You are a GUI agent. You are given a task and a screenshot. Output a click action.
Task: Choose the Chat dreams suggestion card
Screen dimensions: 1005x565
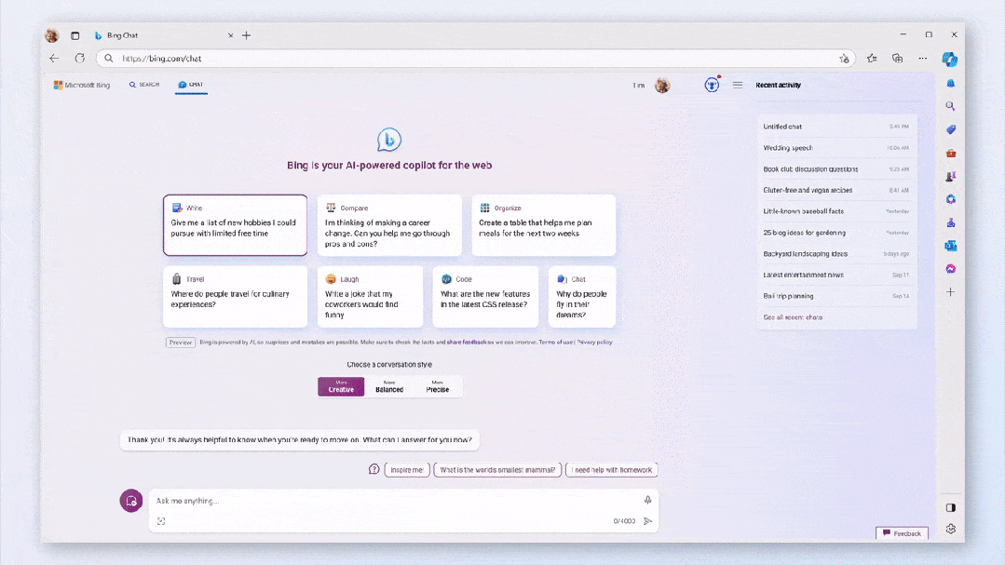[x=582, y=297]
